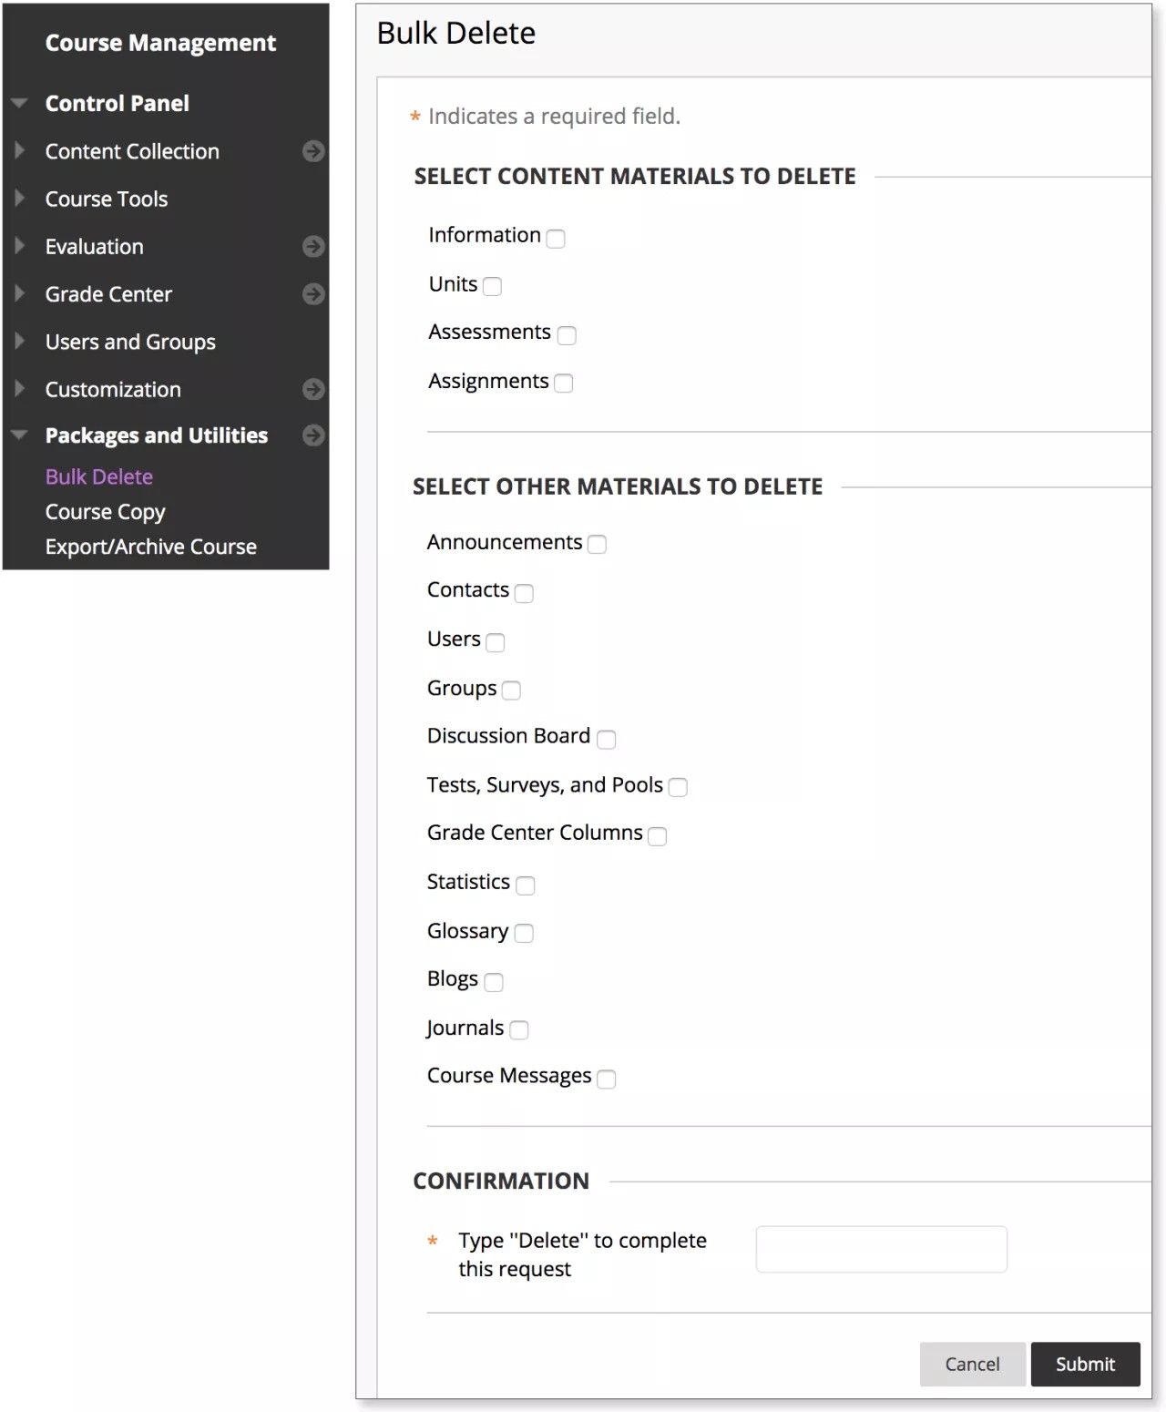Click the Grade Center circular arrow icon
Viewport: 1166px width, 1412px height.
coord(314,293)
